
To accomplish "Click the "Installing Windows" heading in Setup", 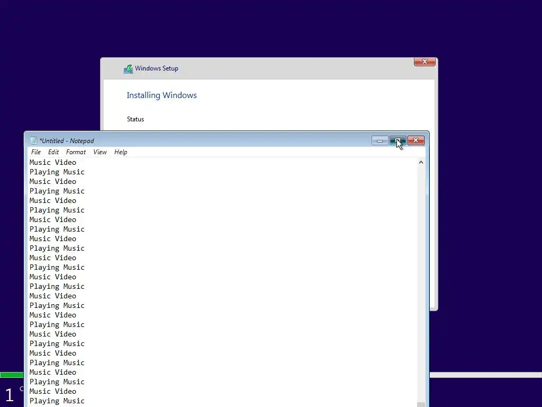I will click(x=162, y=95).
